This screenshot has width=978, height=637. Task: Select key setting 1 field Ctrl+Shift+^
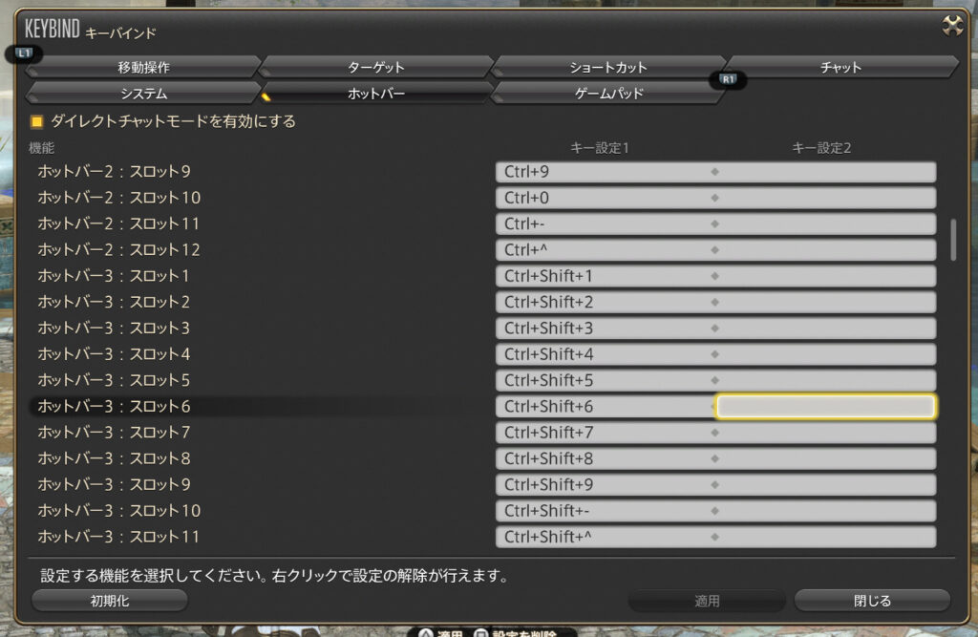click(x=605, y=537)
